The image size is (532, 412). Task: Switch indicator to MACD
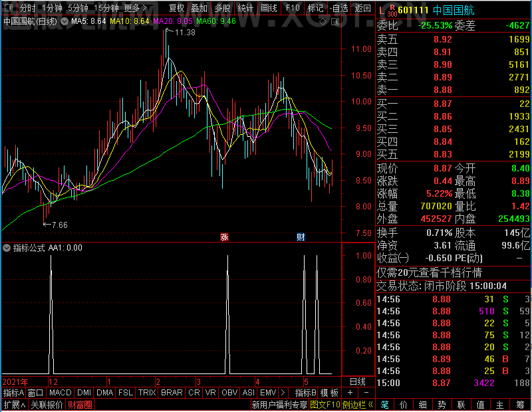(x=60, y=393)
